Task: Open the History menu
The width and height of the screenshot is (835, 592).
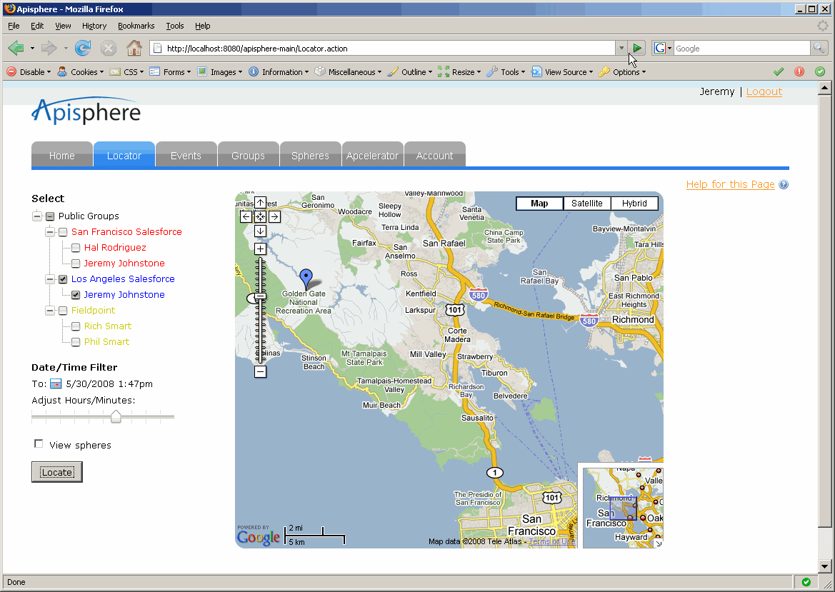Action: 94,26
